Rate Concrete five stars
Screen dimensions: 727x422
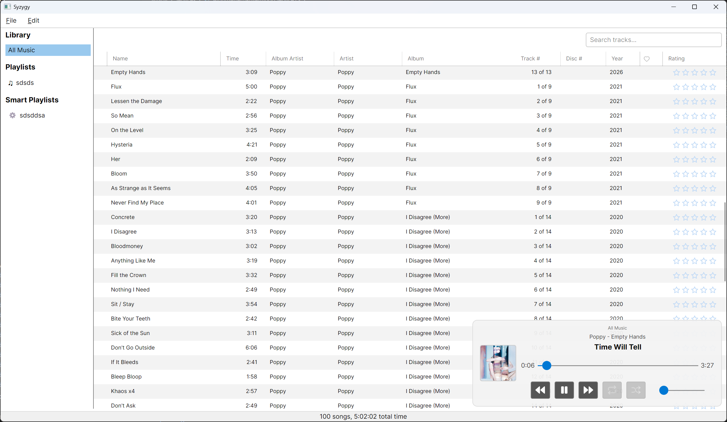tap(713, 217)
